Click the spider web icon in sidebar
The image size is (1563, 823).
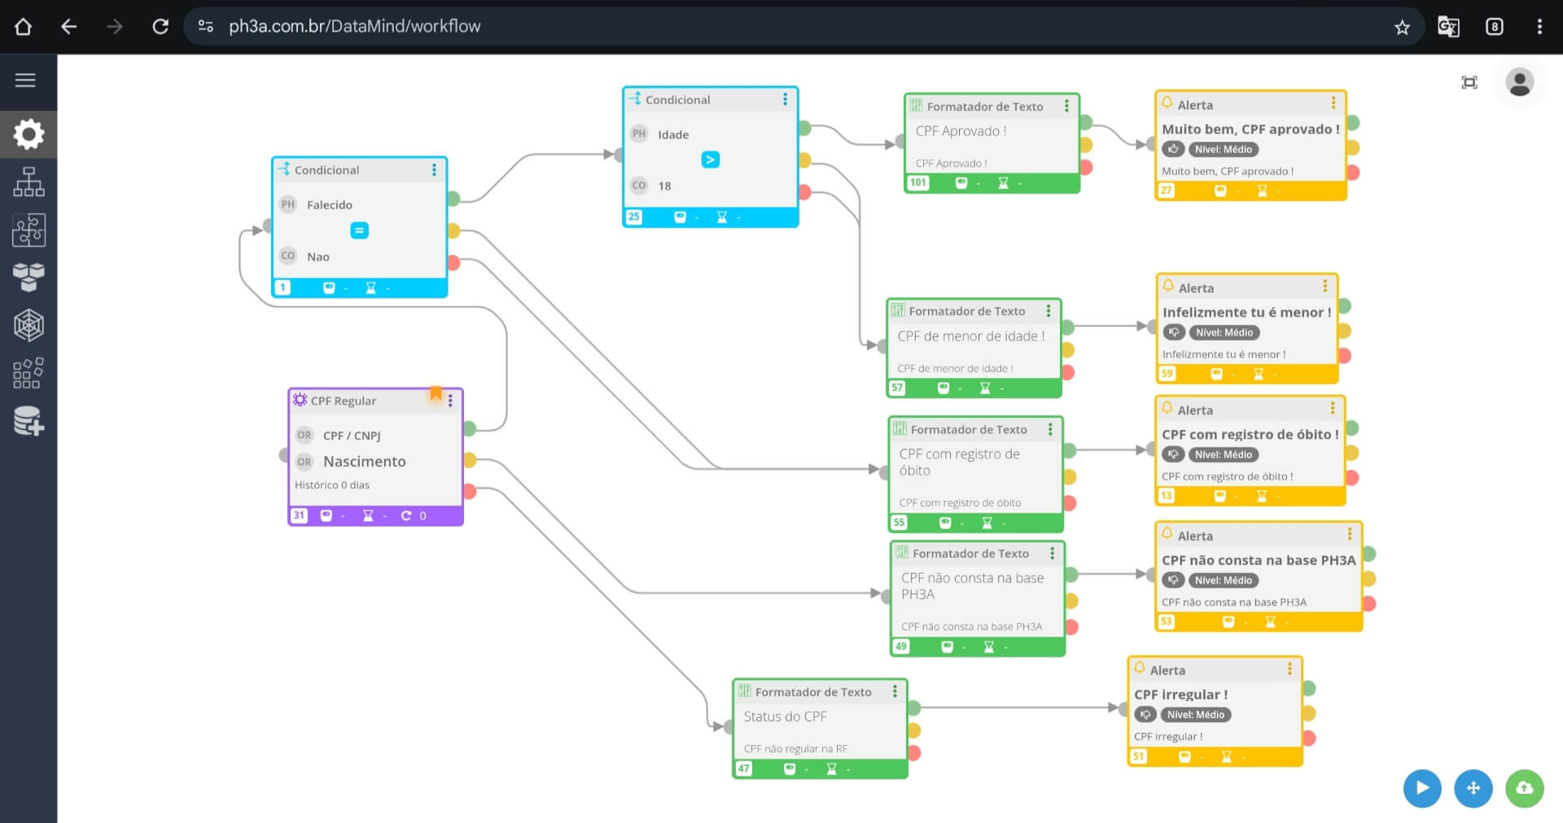pos(28,326)
